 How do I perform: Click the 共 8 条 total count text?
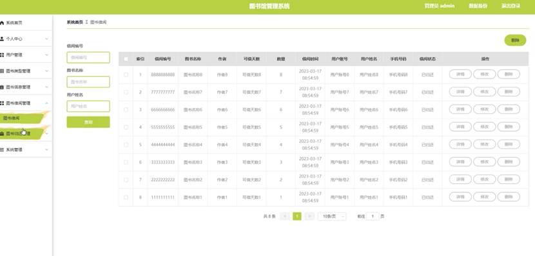point(269,217)
